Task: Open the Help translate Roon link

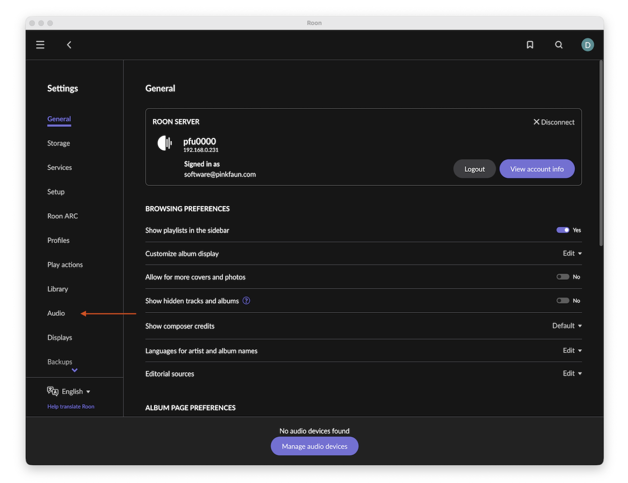Action: pos(71,406)
